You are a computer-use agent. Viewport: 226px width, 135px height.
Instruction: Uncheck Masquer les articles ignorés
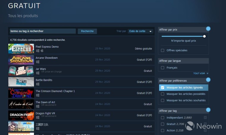tap(162, 88)
